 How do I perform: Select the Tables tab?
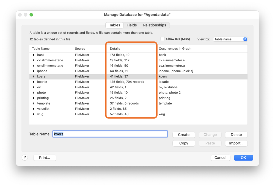[x=114, y=25]
